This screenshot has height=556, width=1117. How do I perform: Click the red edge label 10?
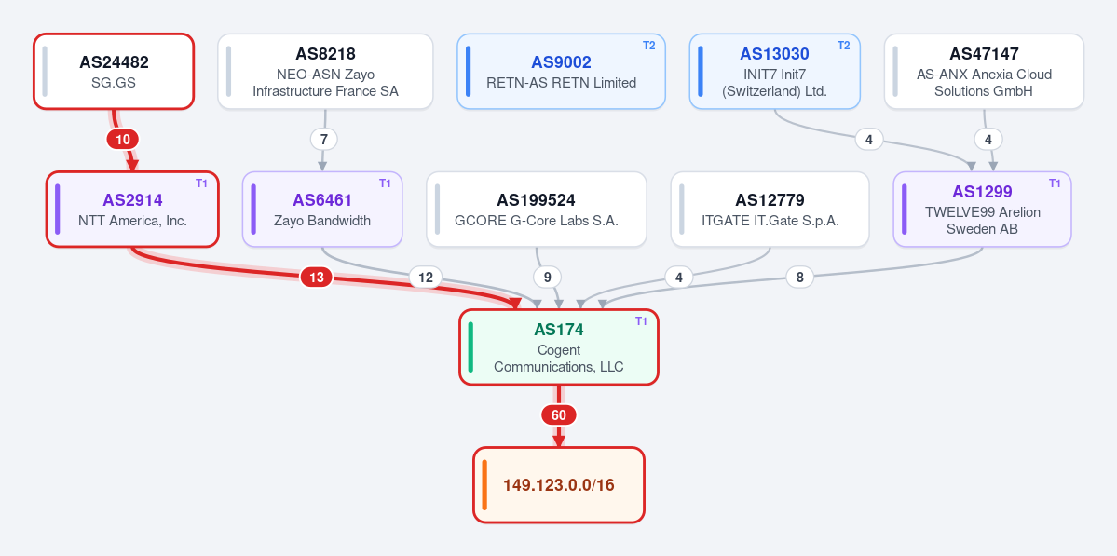[123, 140]
